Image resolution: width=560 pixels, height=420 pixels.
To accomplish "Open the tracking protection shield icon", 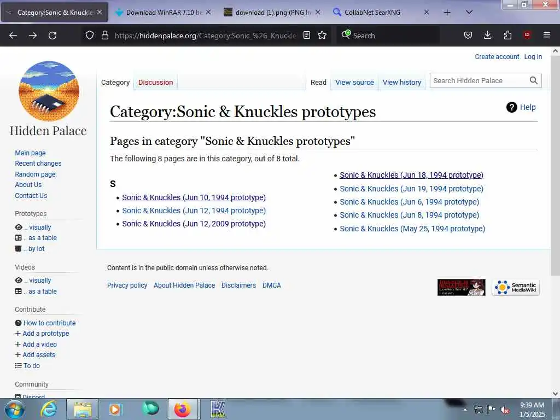I will [x=90, y=35].
